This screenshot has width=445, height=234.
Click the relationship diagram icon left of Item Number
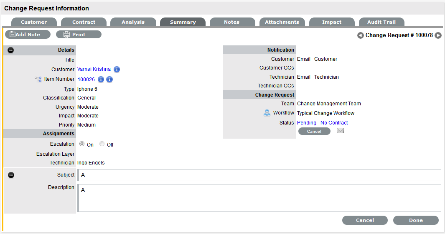[38, 80]
